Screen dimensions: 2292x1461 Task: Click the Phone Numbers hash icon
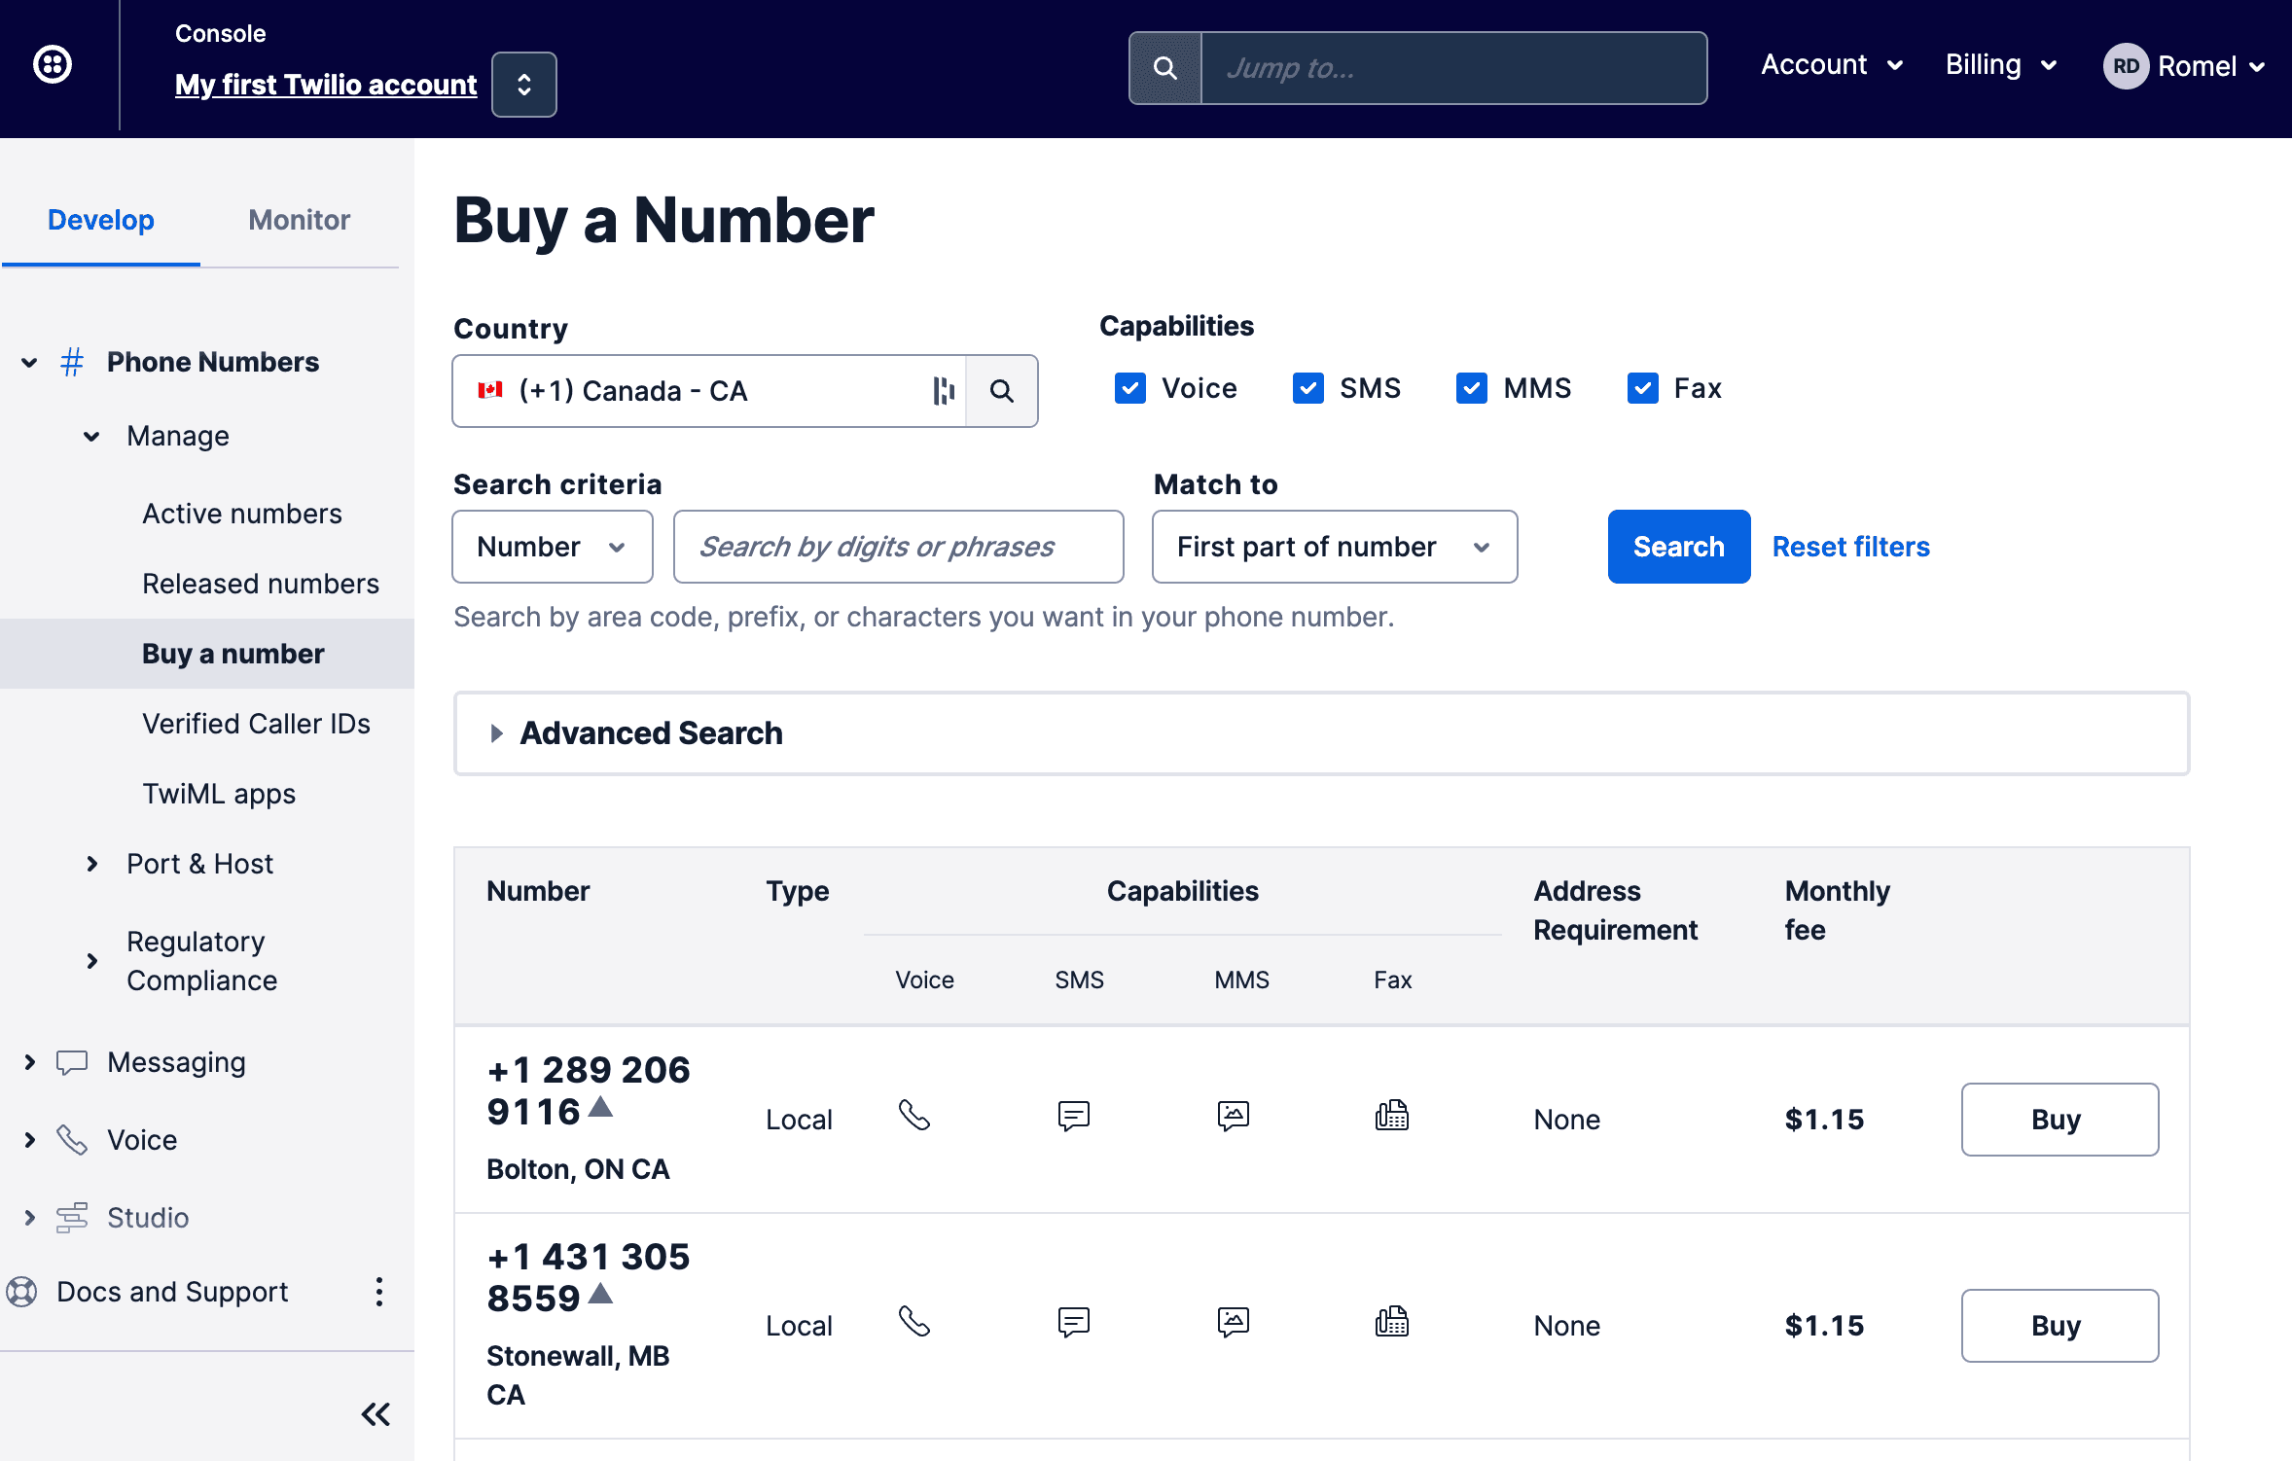72,363
